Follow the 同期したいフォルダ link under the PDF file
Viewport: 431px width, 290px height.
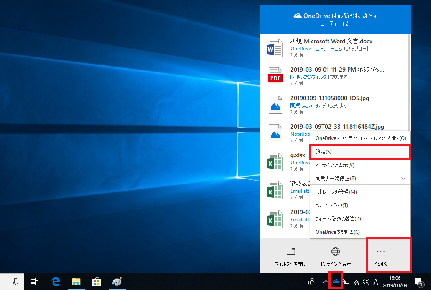pos(308,77)
